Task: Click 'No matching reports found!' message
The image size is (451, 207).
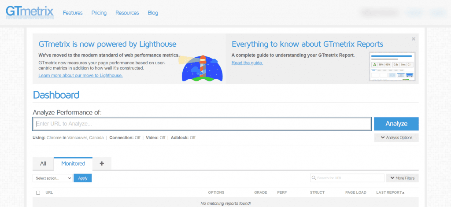Action: (x=225, y=203)
